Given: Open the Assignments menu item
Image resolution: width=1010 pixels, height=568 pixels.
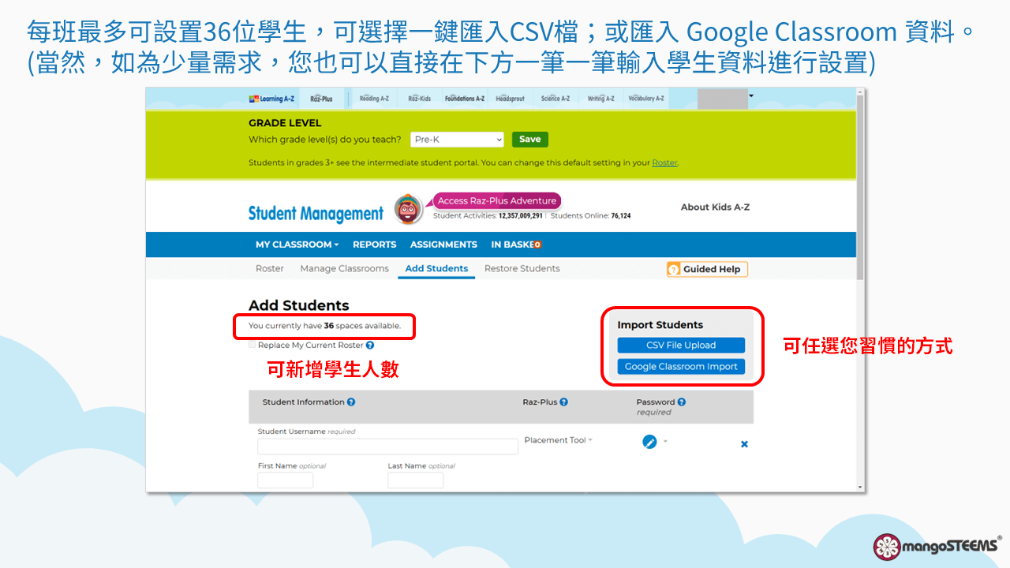Looking at the screenshot, I should 443,245.
